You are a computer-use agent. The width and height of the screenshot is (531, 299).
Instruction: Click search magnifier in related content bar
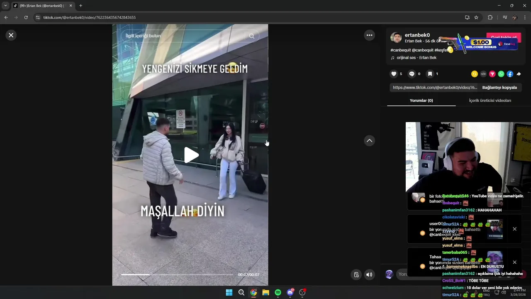(251, 36)
